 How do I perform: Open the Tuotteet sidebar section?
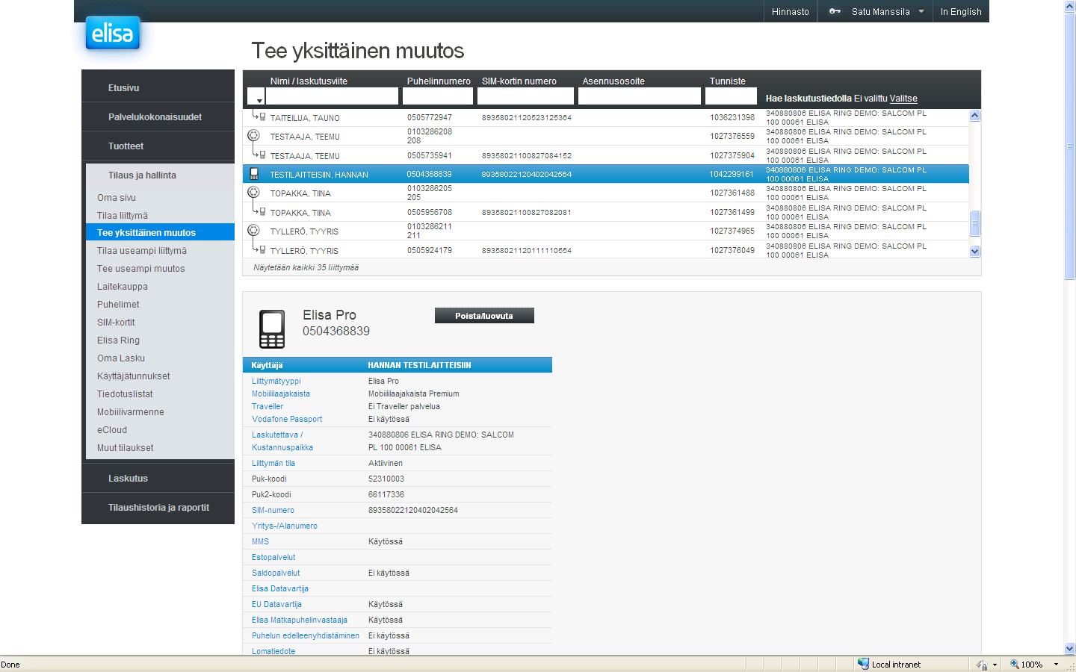126,146
